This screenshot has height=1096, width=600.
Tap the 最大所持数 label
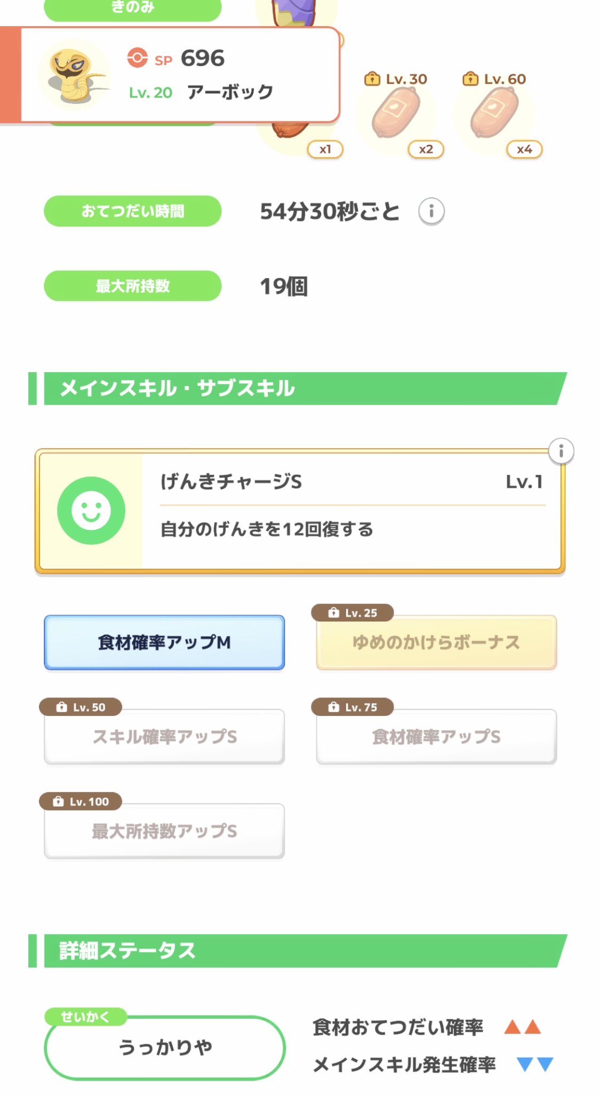pyautogui.click(x=132, y=286)
